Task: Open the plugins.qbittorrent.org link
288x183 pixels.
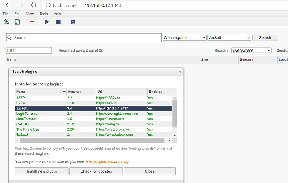Action: 107,161
